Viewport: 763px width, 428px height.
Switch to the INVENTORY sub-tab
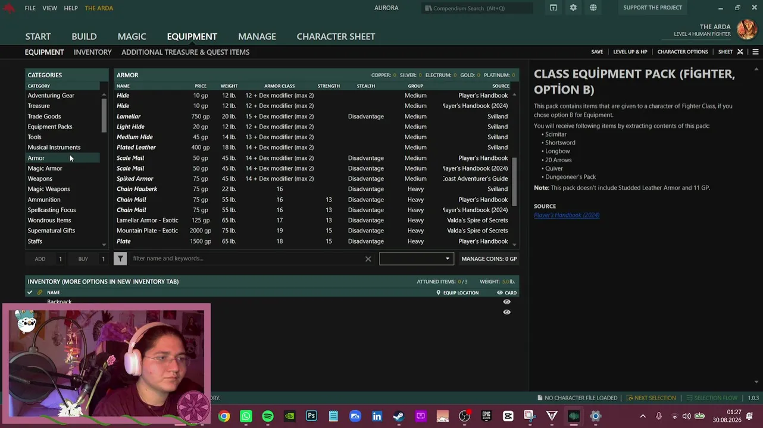(93, 52)
